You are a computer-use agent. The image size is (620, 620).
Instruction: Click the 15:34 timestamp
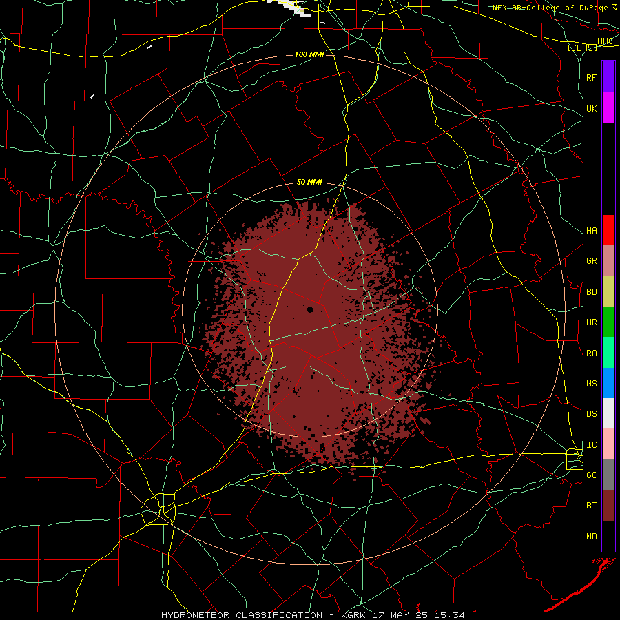451,615
